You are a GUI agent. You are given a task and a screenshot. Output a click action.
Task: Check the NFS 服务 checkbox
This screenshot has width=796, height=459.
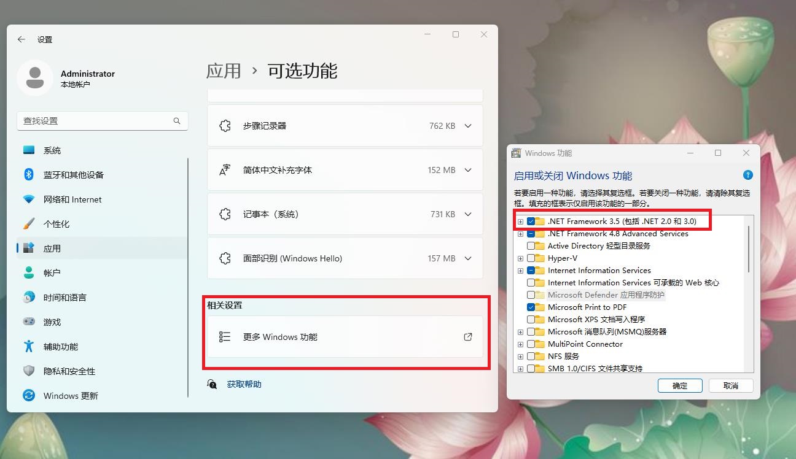531,357
